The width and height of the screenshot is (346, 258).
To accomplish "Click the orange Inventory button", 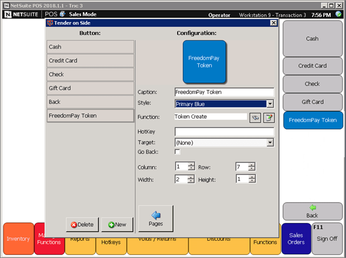I will (x=18, y=238).
